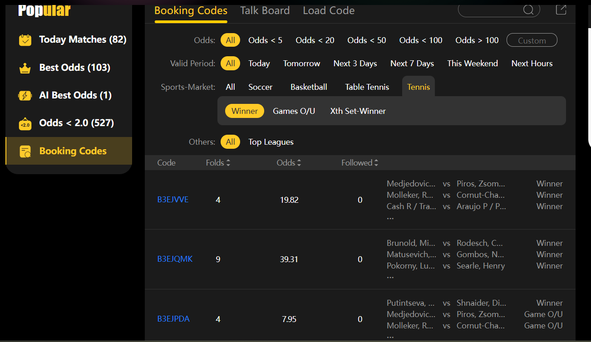
Task: Click the share/export icon at top right
Action: 561,10
